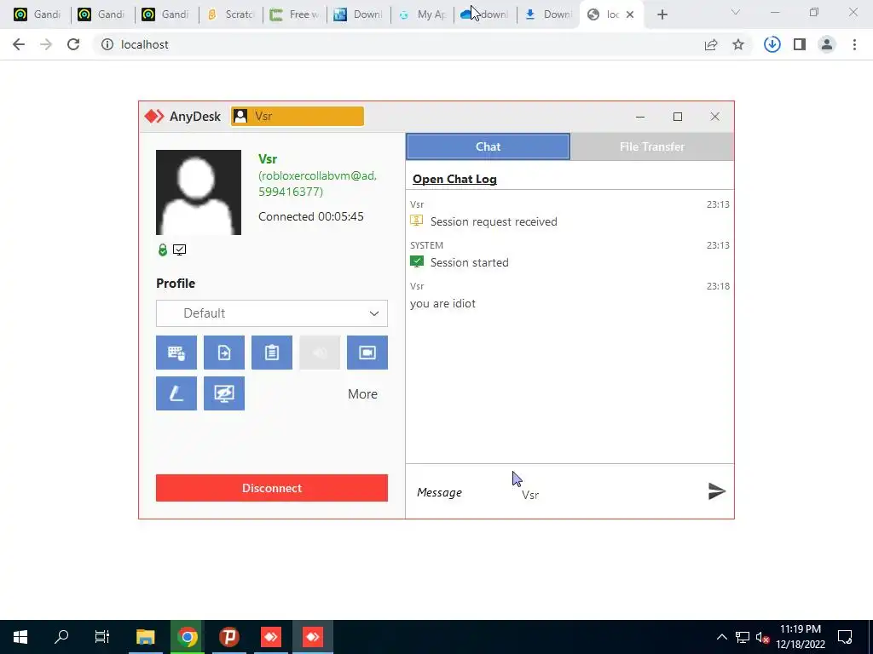This screenshot has height=654, width=873.
Task: Click the 'Session request received' entry
Action: click(494, 221)
